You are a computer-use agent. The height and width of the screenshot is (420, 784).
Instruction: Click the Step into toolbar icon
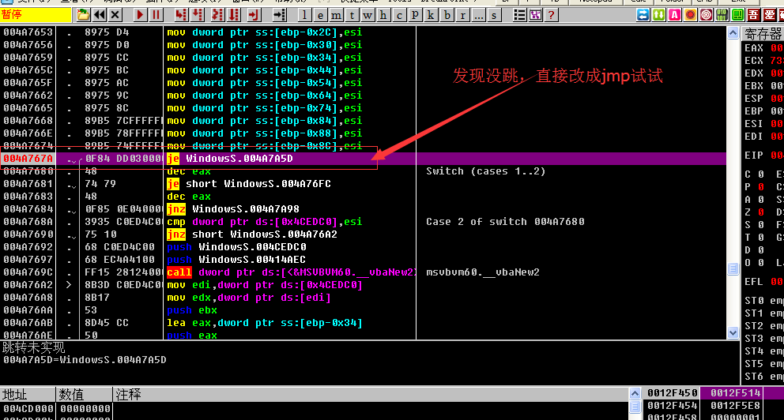pos(181,15)
